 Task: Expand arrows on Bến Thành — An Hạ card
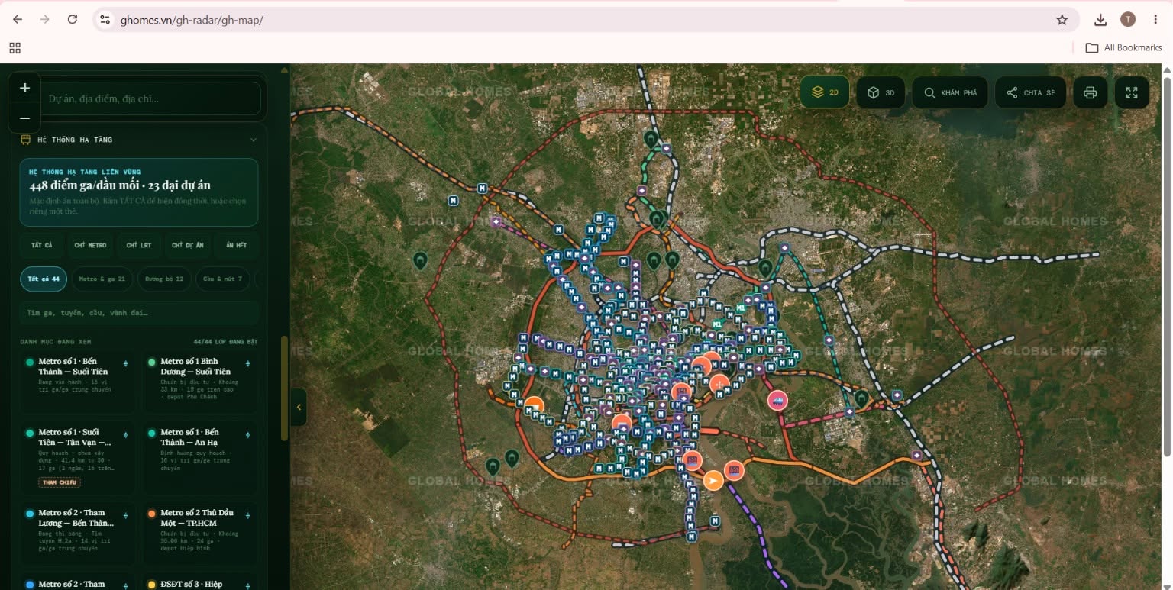click(x=247, y=435)
